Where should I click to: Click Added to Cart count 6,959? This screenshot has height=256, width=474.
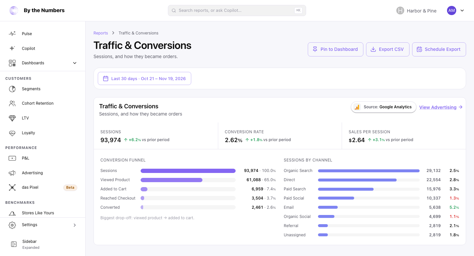(x=258, y=189)
